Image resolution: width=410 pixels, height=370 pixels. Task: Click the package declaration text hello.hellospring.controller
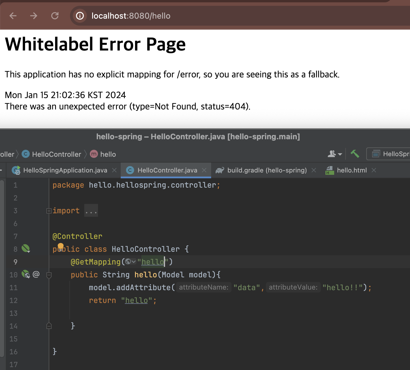[x=153, y=185]
